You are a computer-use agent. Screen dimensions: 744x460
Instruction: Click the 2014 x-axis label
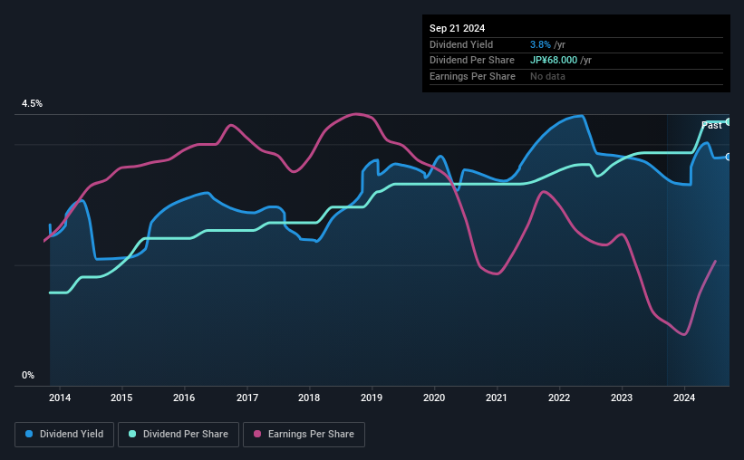point(60,398)
